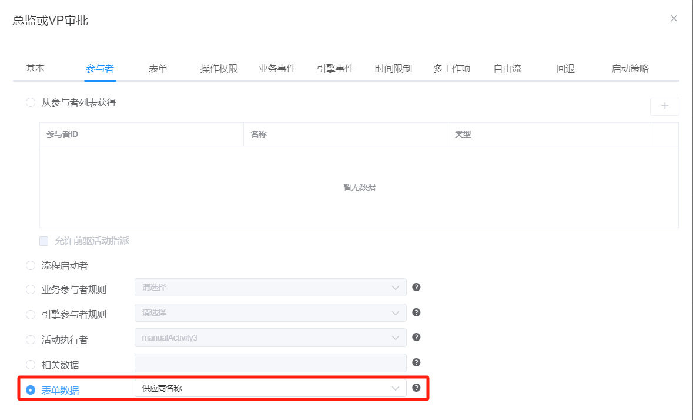Click the plus icon to add a participant

coord(664,106)
